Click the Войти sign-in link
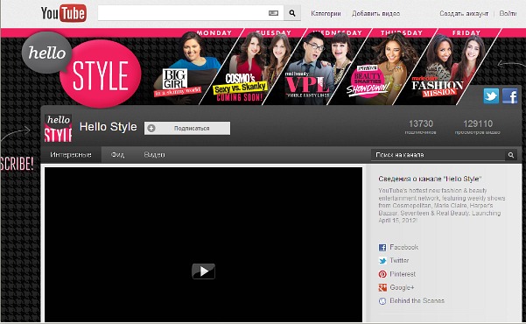Image resolution: width=526 pixels, height=324 pixels. tap(508, 13)
